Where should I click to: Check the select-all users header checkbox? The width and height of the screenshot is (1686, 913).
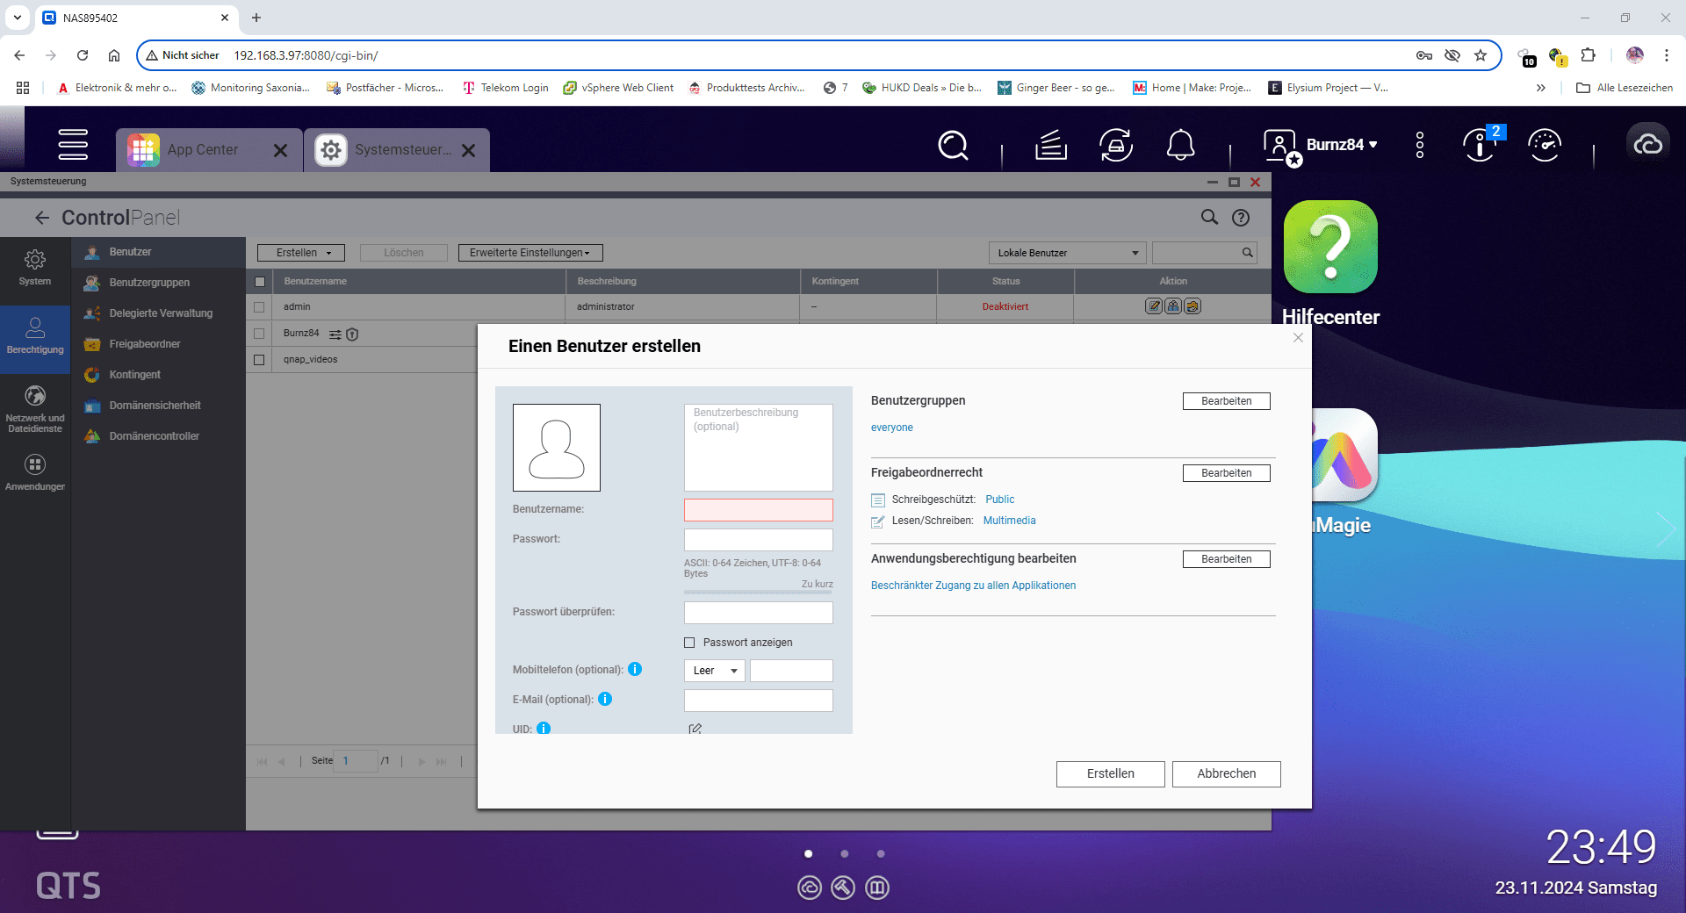(x=260, y=282)
